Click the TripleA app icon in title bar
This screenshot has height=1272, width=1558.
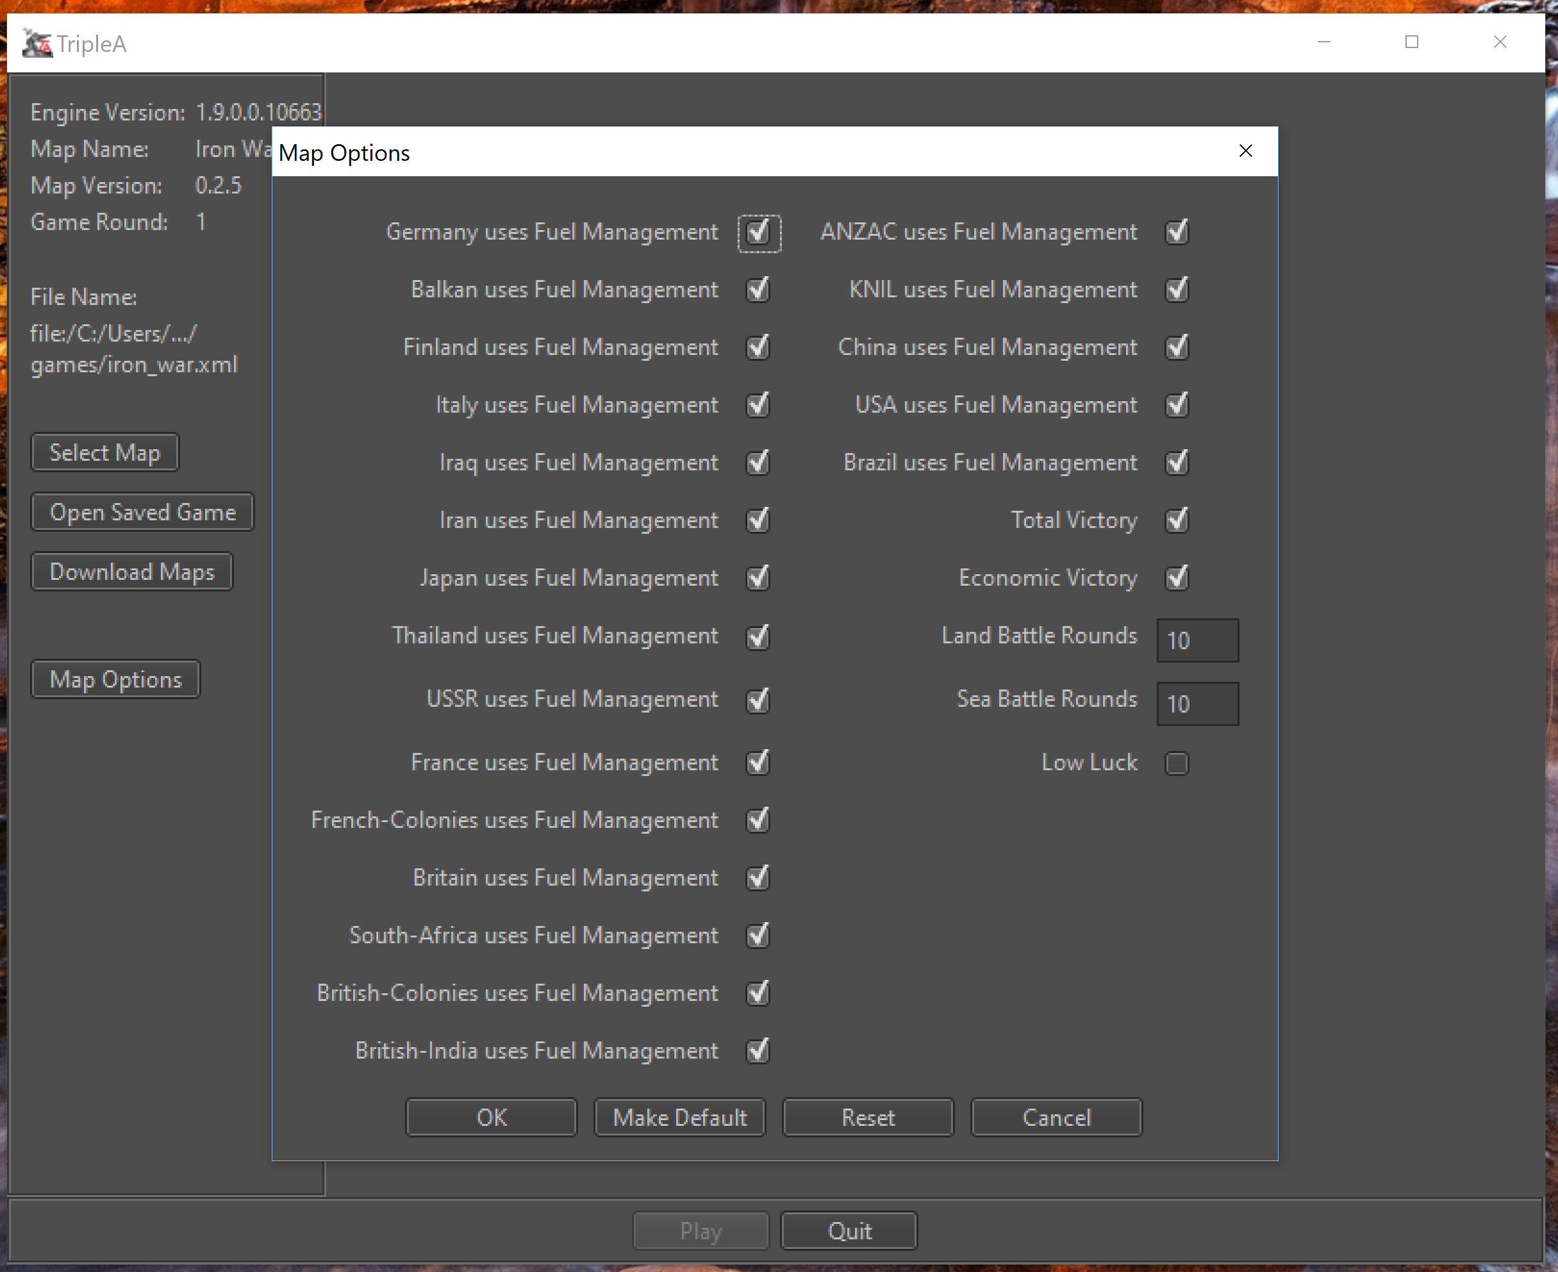coord(37,43)
